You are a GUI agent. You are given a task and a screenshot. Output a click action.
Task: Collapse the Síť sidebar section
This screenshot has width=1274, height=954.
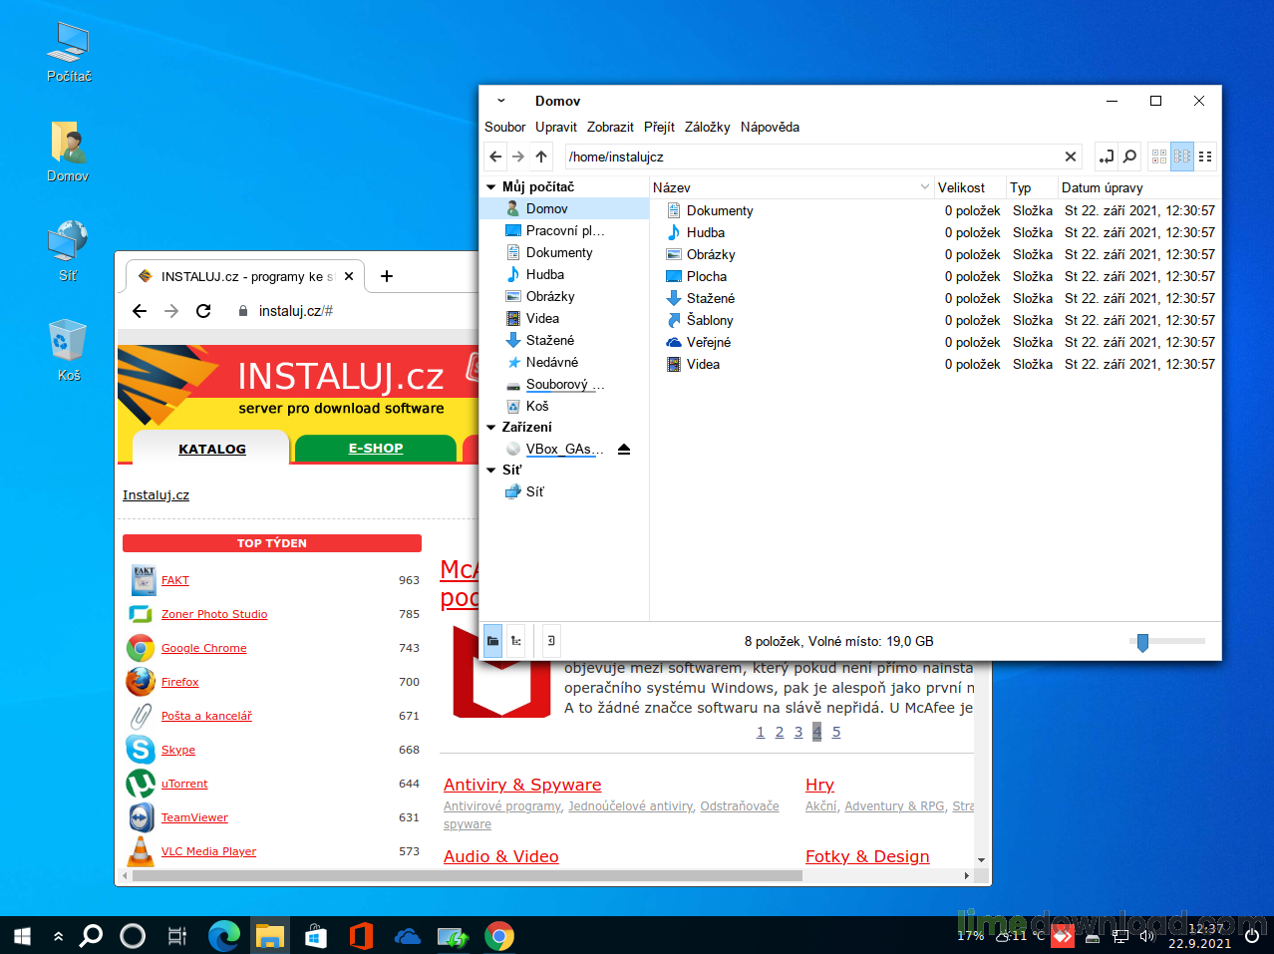[490, 471]
